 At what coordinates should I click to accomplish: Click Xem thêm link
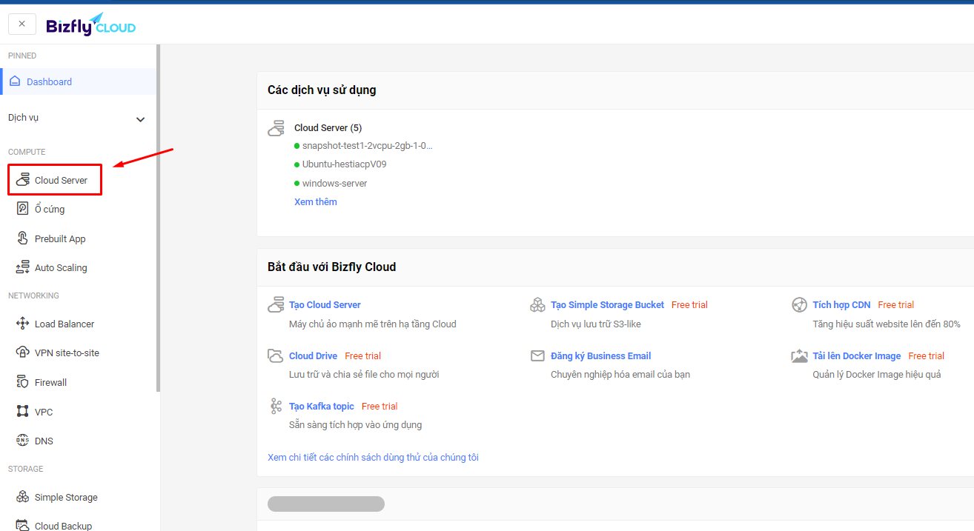316,201
